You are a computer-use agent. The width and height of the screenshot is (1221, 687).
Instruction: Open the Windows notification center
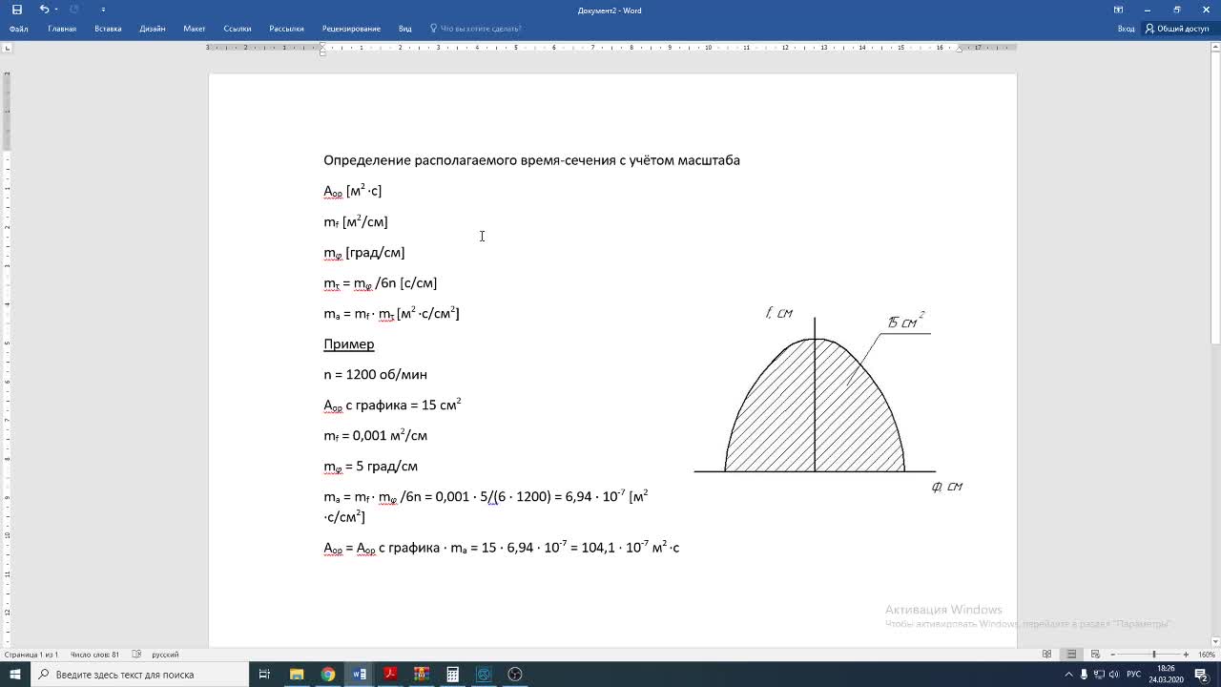click(x=1201, y=675)
